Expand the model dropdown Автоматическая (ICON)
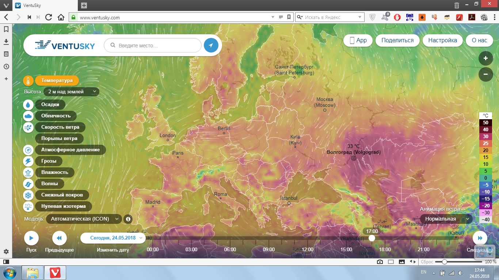 tap(84, 219)
